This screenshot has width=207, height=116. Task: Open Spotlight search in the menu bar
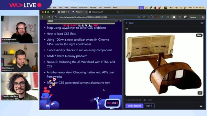pyautogui.click(x=181, y=8)
